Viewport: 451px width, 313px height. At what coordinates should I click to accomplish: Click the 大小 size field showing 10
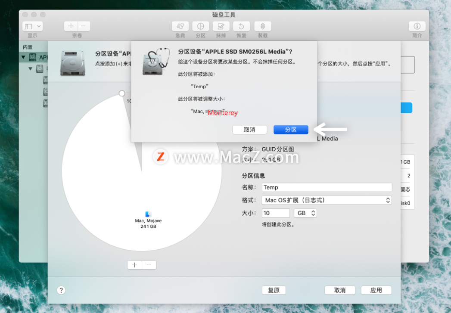point(276,213)
